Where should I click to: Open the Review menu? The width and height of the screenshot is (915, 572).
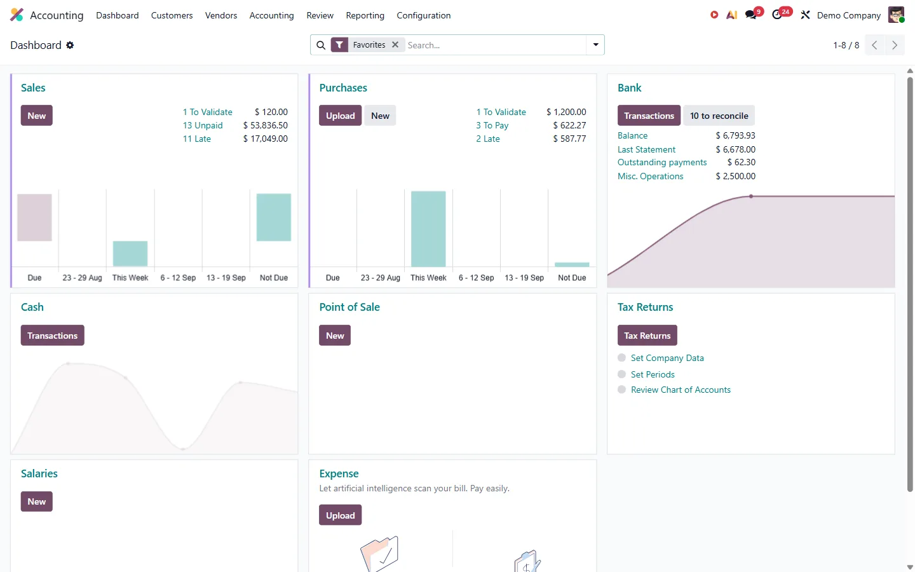pos(320,15)
